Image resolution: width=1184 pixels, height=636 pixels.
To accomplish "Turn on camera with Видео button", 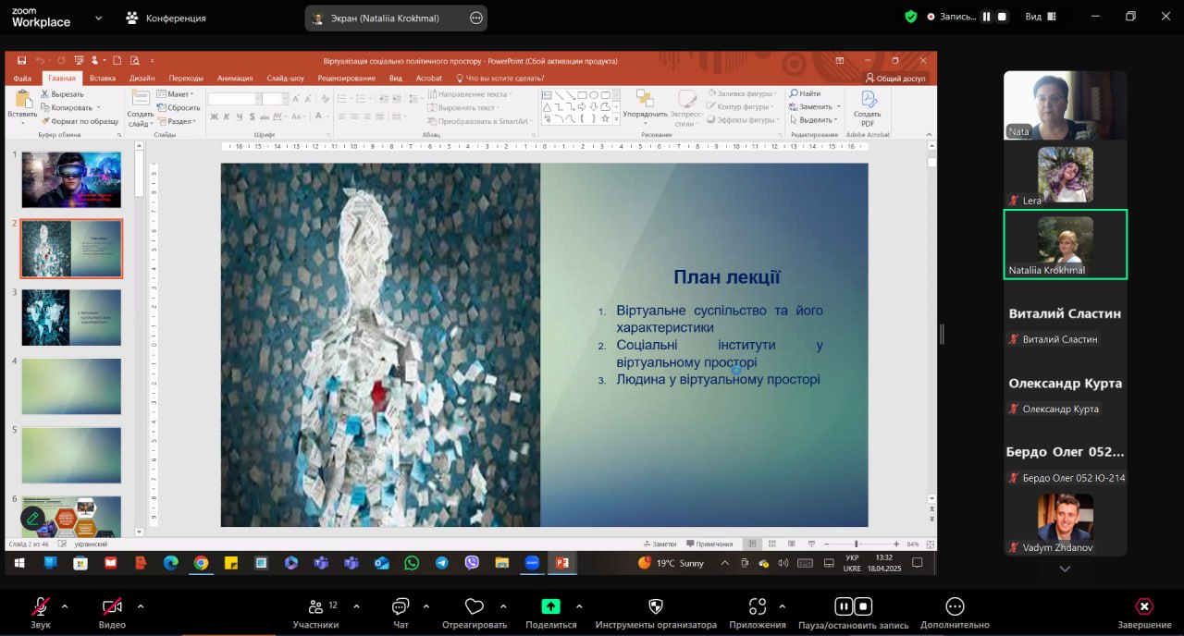I will pos(112,607).
